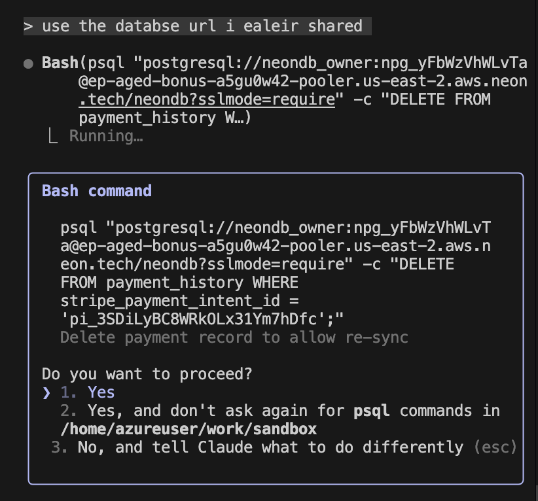Click the user prompt input line text
Viewport: 538px width, 501px height.
[202, 26]
